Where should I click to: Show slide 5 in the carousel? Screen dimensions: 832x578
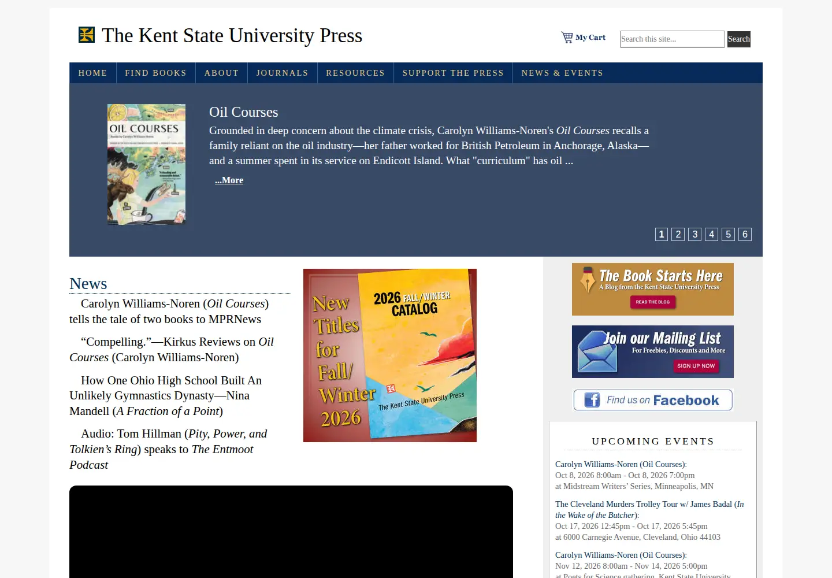pos(729,234)
